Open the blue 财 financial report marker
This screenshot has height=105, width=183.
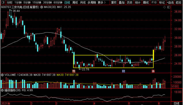(123, 71)
